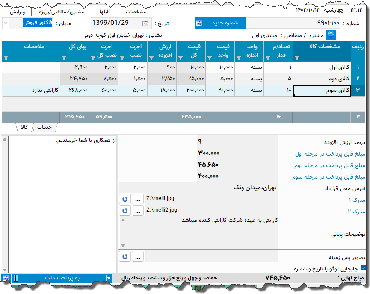Click the refresh icon for تصویر پس زمینه
Viewport: 370px width, 294px height.
click(x=124, y=256)
